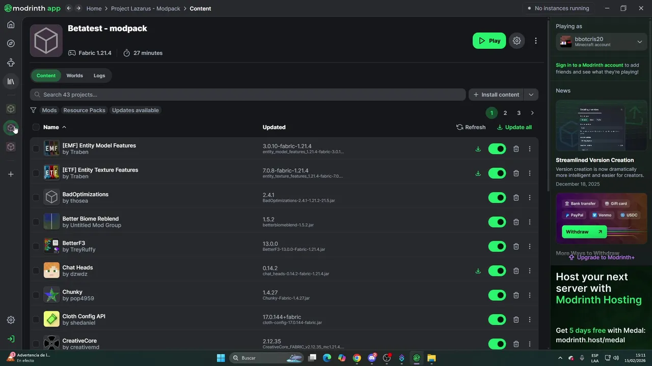Sort by Name column arrow

click(64, 127)
